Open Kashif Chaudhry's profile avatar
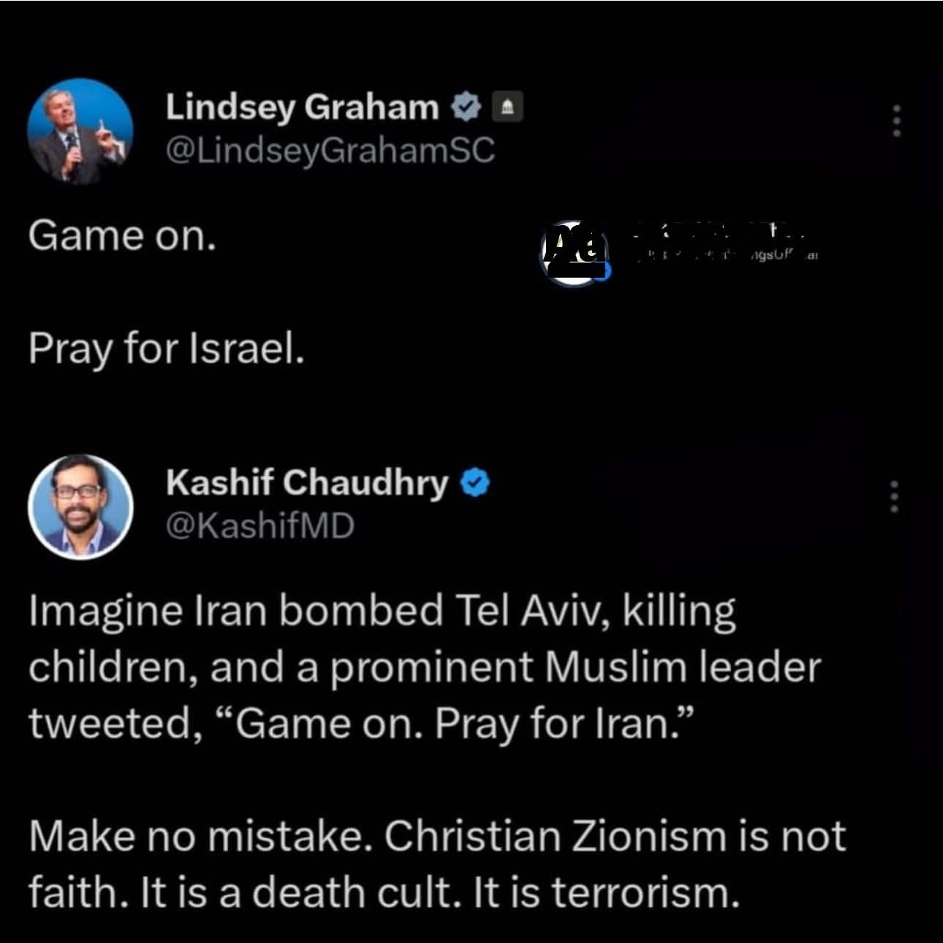The width and height of the screenshot is (943, 943). pos(80,507)
